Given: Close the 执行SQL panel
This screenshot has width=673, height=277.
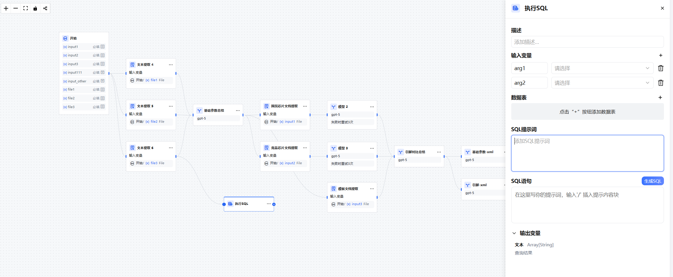Looking at the screenshot, I should [662, 8].
